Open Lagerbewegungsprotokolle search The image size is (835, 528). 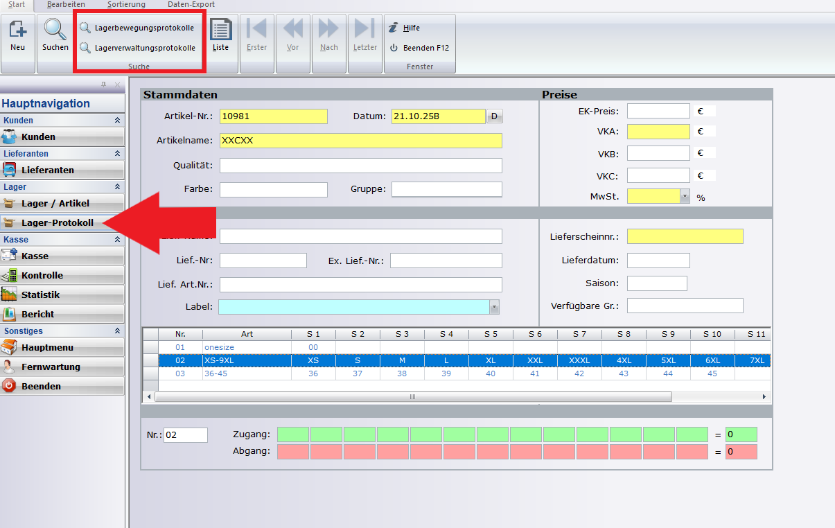[x=85, y=28]
